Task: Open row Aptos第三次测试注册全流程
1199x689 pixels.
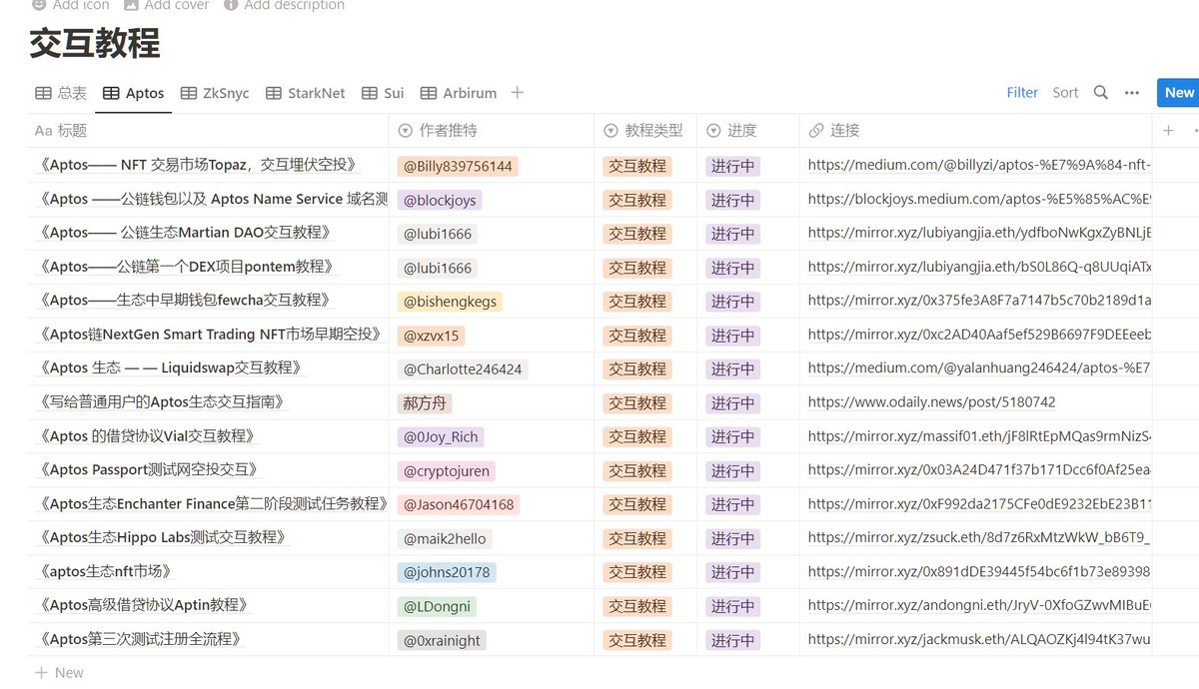Action: (140, 639)
